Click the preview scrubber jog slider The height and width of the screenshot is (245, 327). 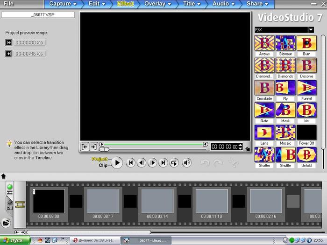coord(104,149)
